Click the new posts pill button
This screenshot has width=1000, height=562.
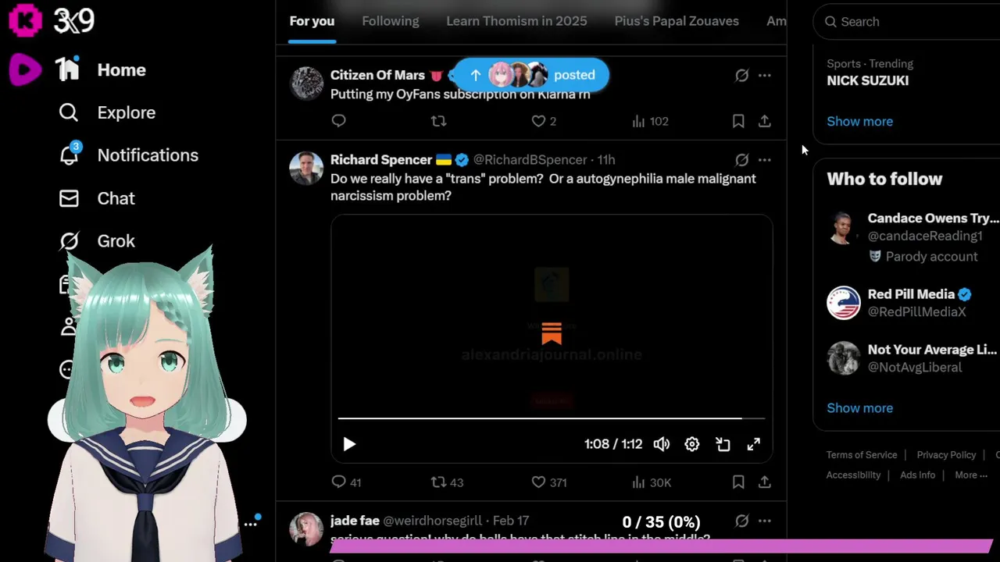click(531, 75)
